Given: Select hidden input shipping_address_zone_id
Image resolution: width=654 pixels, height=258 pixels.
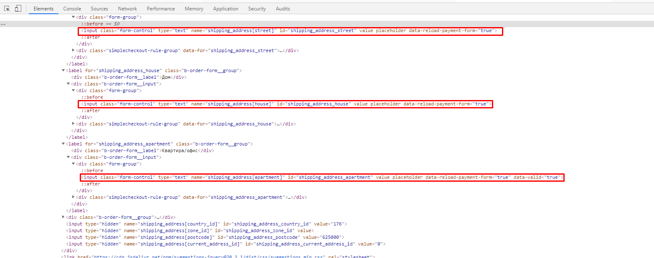Looking at the screenshot, I should tap(190, 230).
